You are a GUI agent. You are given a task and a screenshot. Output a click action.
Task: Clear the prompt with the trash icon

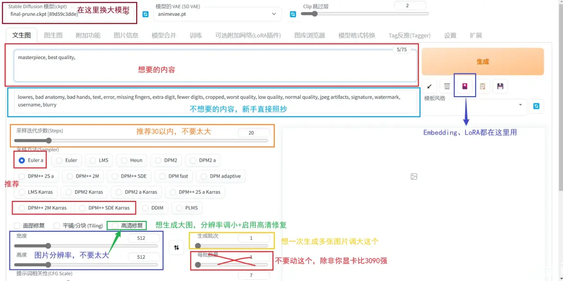click(447, 86)
